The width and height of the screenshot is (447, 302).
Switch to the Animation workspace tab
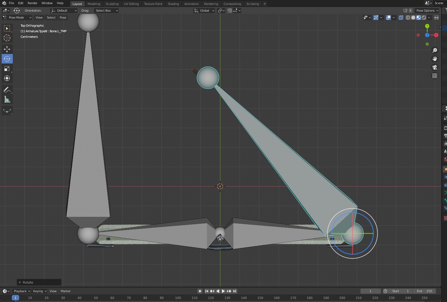pos(191,3)
